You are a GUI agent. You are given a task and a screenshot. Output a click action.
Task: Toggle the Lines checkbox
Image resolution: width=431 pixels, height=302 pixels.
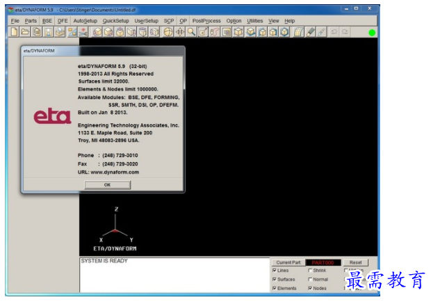[275, 271]
